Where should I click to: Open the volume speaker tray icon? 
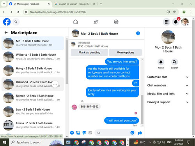163,142
